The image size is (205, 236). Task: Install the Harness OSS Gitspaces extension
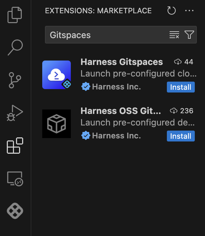point(181,136)
